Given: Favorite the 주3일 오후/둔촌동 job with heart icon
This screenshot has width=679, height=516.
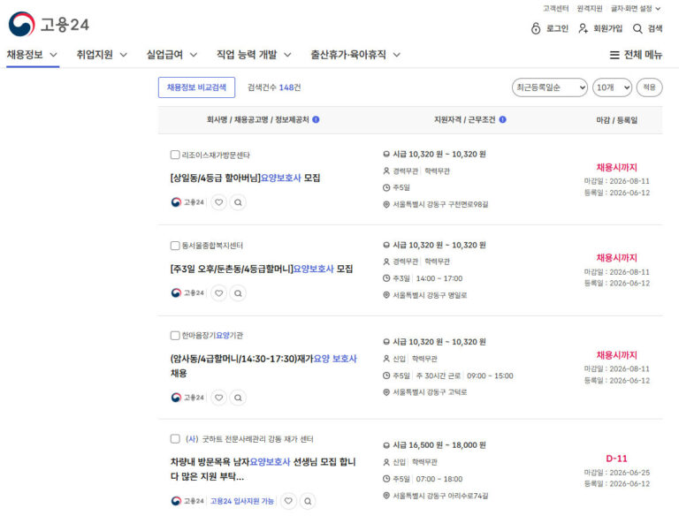Looking at the screenshot, I should [219, 293].
